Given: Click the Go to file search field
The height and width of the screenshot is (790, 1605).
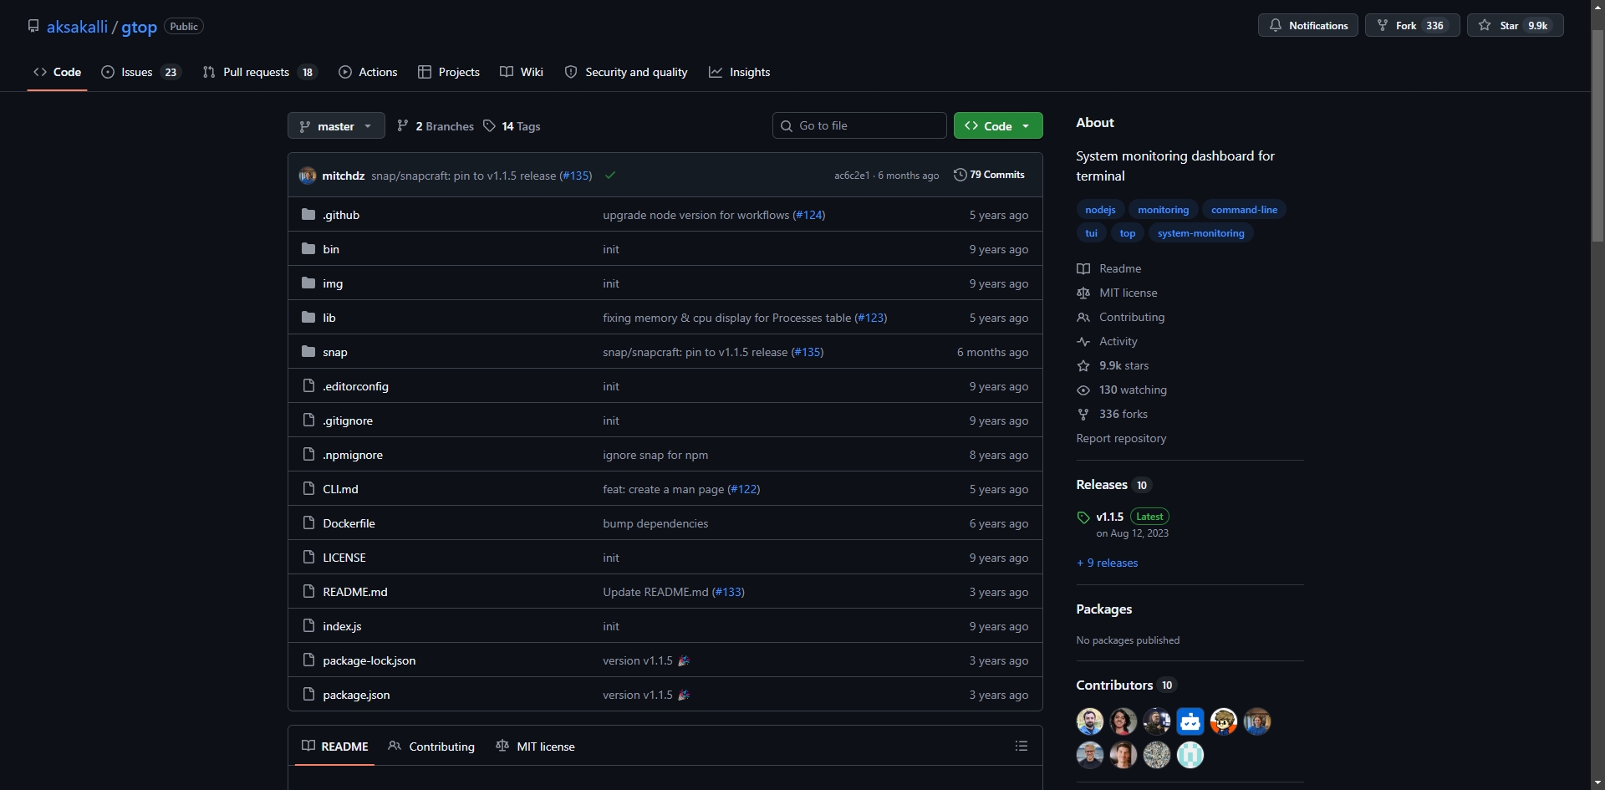Looking at the screenshot, I should click(x=859, y=126).
